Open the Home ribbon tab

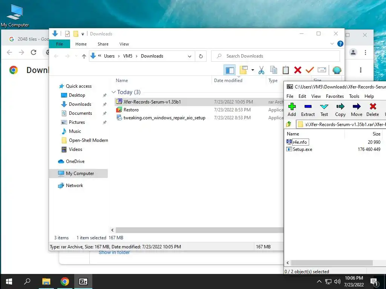pyautogui.click(x=81, y=44)
